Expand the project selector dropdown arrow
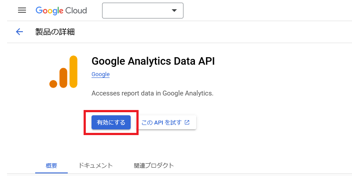Screen dimensions: 352x176 [174, 11]
